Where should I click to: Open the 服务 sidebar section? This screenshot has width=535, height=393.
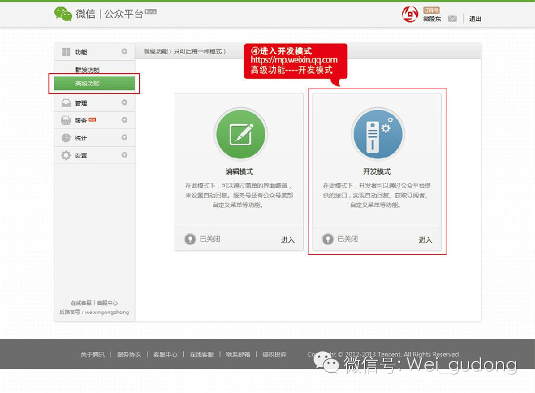[x=95, y=121]
